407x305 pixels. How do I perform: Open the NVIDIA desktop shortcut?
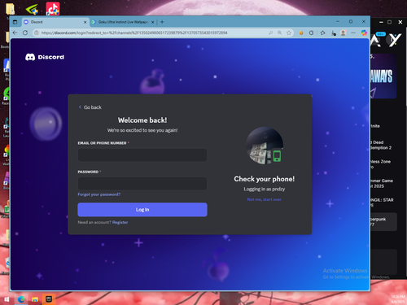coord(32,9)
